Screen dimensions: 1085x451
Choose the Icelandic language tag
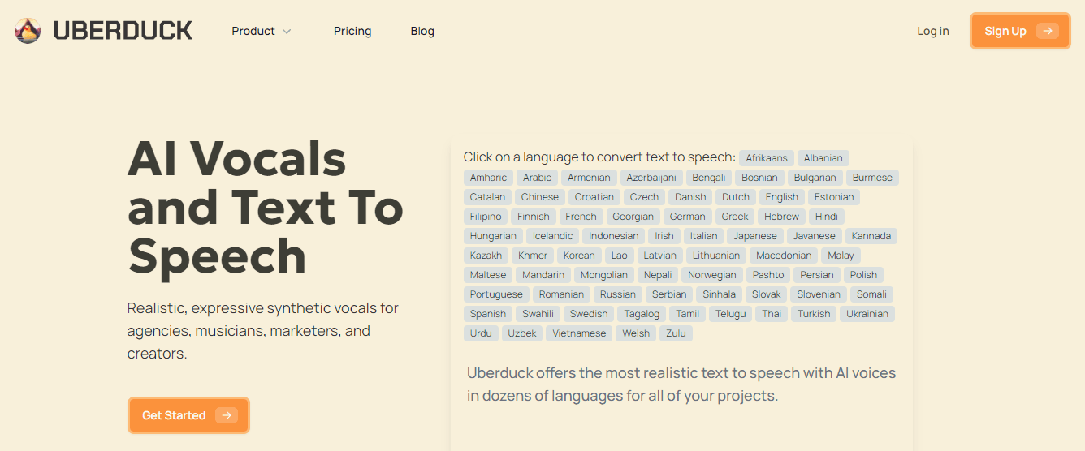553,236
